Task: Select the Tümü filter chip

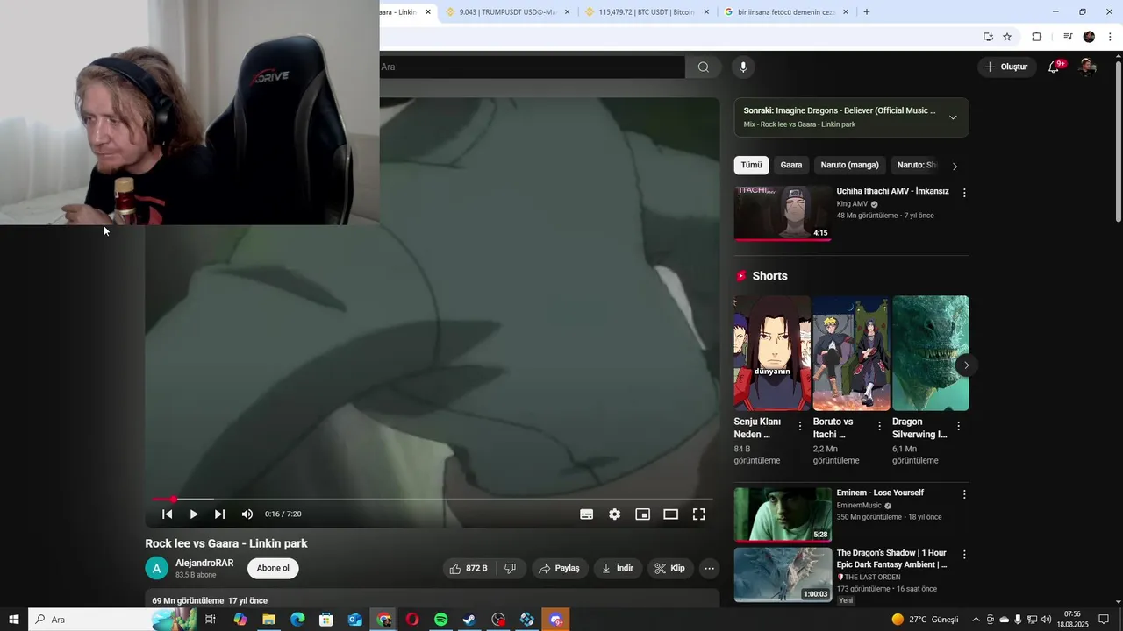Action: click(x=751, y=165)
